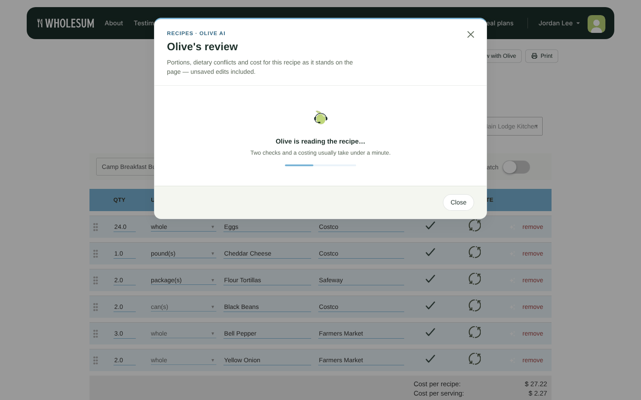
Task: Open the unit dropdown showing 'whole' for Eggs
Action: (183, 227)
